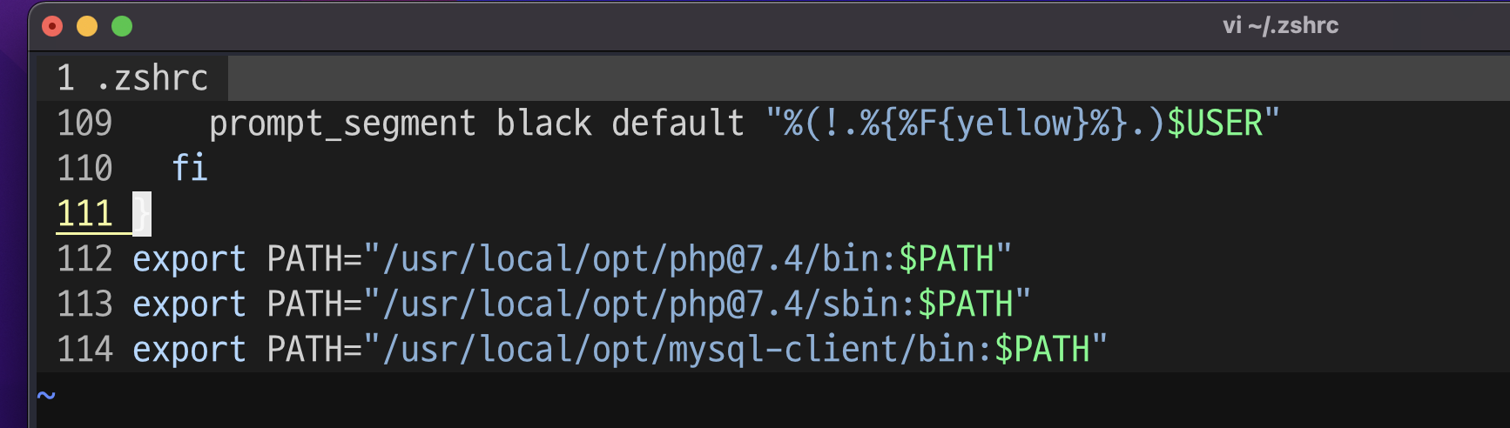Image resolution: width=1510 pixels, height=428 pixels.
Task: Click the red close window button
Action: tap(52, 26)
